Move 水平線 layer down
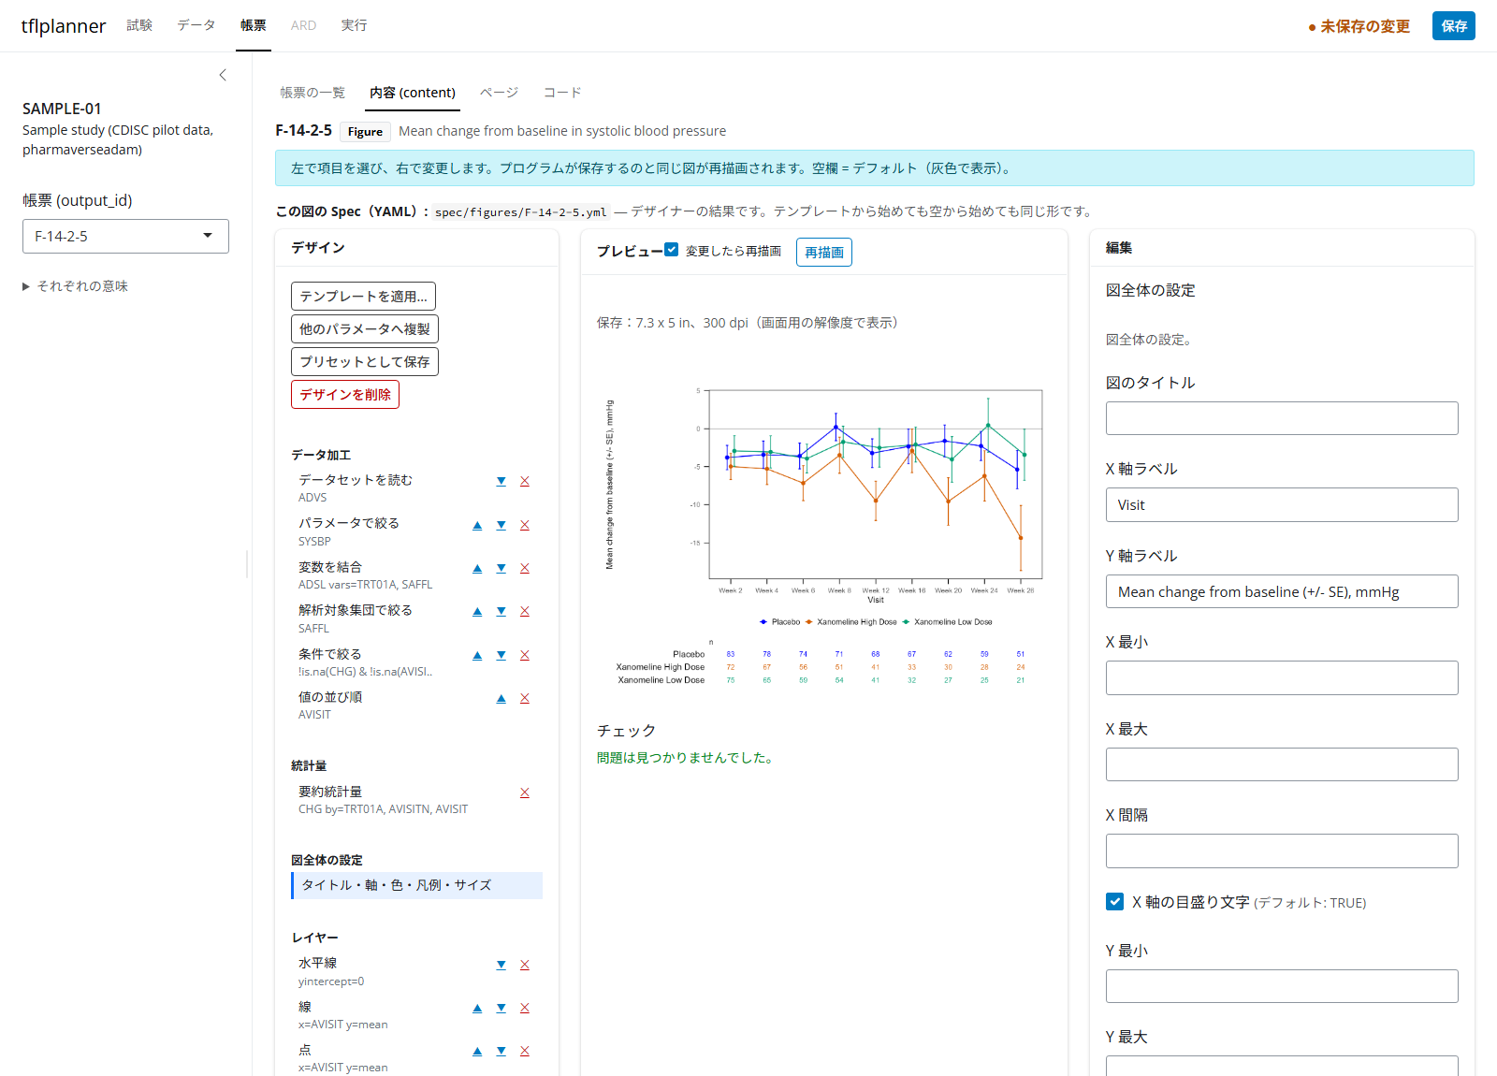The width and height of the screenshot is (1497, 1076). point(501,965)
